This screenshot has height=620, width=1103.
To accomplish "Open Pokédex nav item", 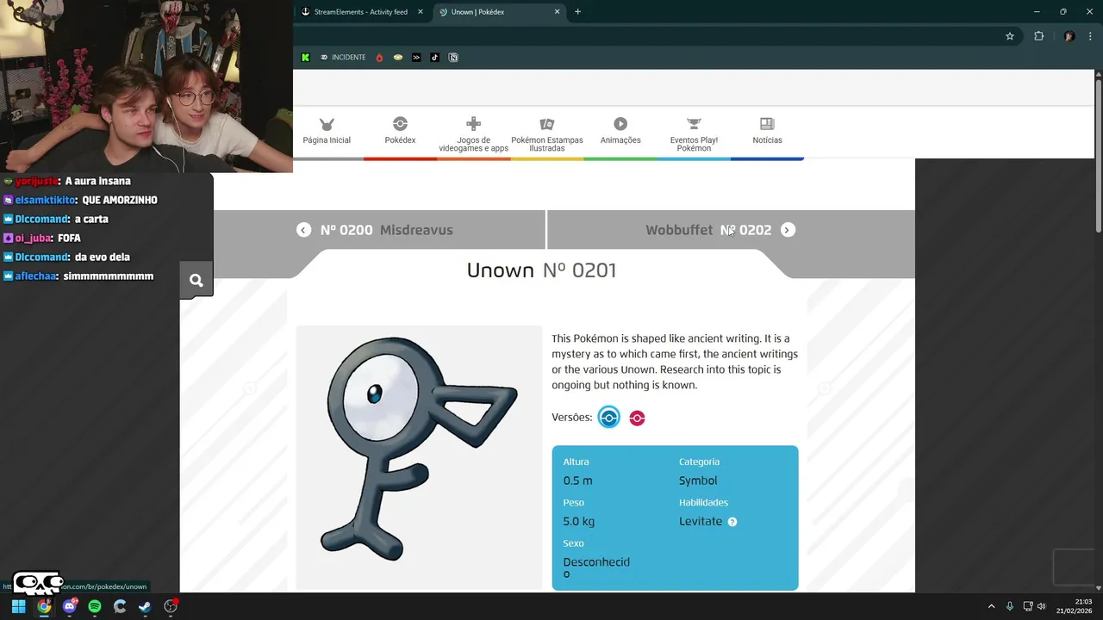I will pyautogui.click(x=400, y=132).
